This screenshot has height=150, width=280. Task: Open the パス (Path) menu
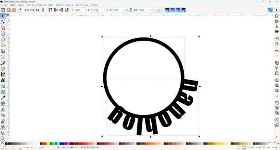(x=50, y=5)
